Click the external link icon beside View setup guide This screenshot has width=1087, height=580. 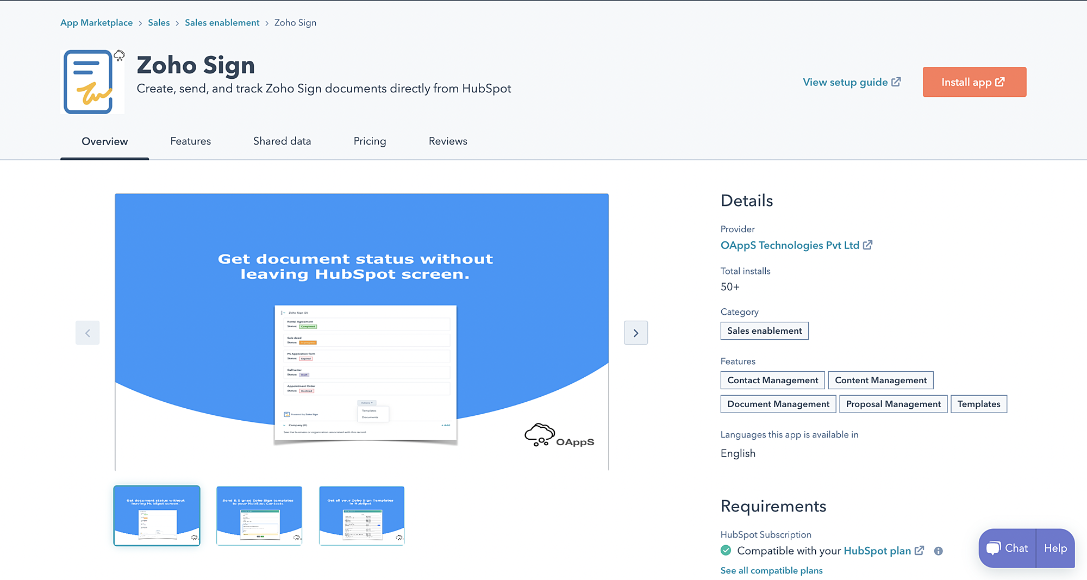(x=896, y=82)
